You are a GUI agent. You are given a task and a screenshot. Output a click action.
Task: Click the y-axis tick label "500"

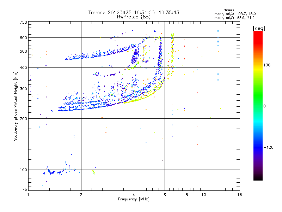pyautogui.click(x=24, y=51)
